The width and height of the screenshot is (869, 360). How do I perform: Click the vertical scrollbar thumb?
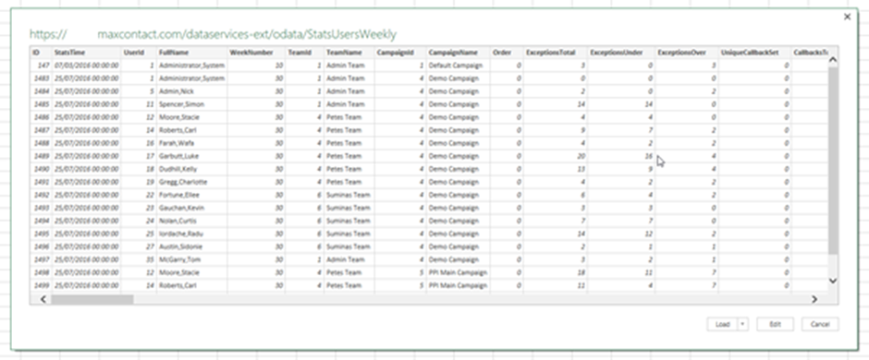pos(832,161)
